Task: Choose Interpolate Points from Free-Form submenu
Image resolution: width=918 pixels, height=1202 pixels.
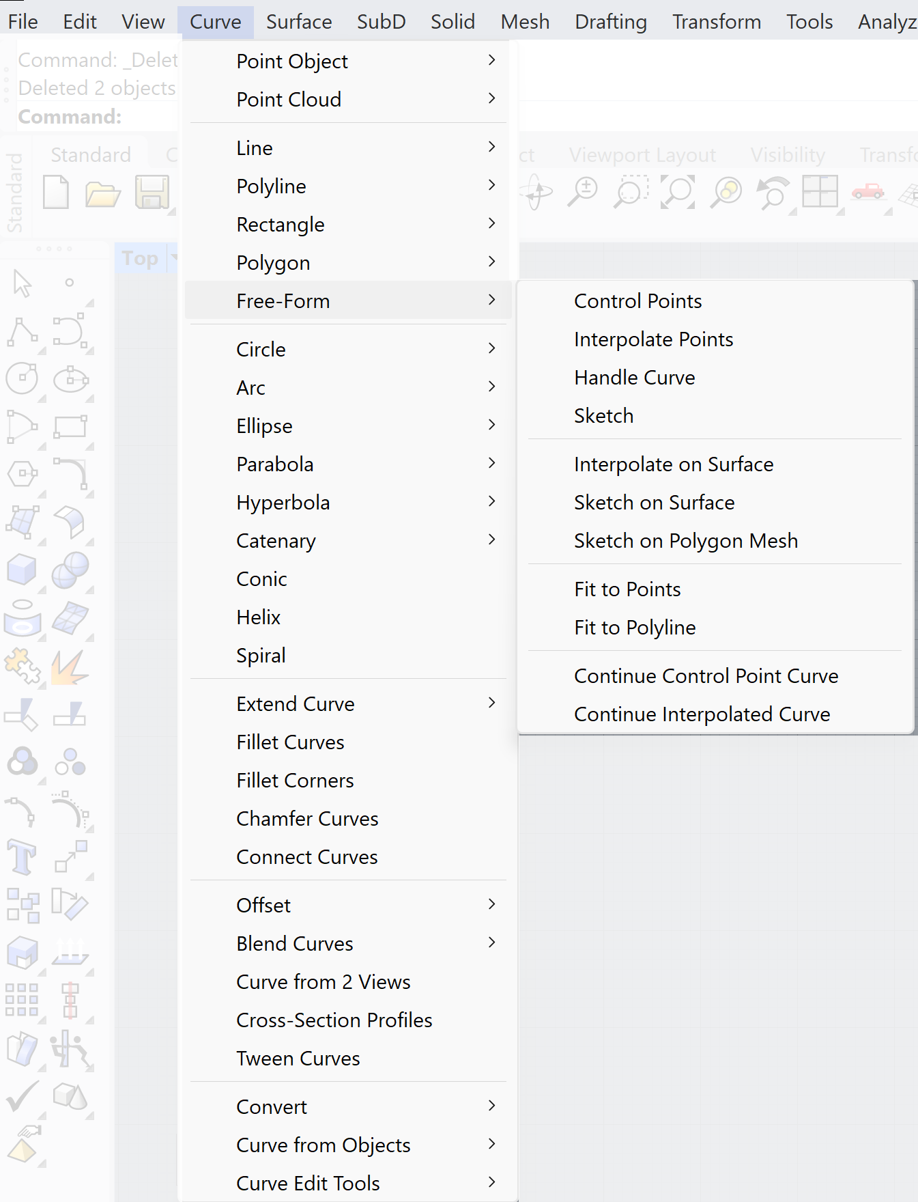Action: 653,339
